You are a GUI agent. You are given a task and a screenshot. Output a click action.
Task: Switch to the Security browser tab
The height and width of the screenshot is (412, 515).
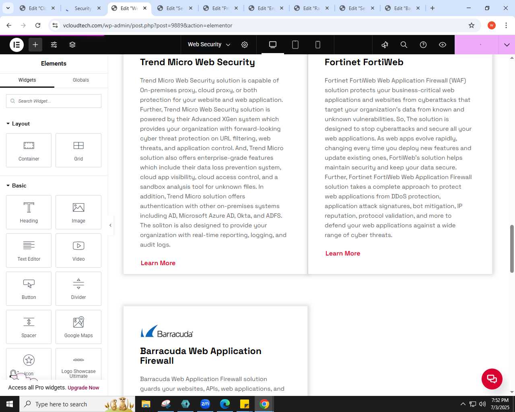click(x=83, y=8)
